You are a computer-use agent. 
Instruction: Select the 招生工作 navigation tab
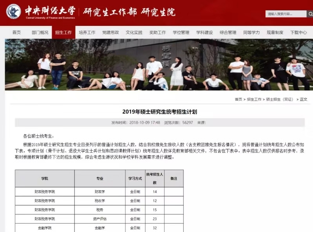(x=63, y=33)
